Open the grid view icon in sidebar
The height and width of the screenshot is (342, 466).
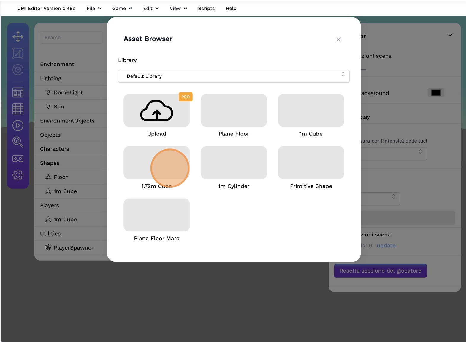(18, 109)
